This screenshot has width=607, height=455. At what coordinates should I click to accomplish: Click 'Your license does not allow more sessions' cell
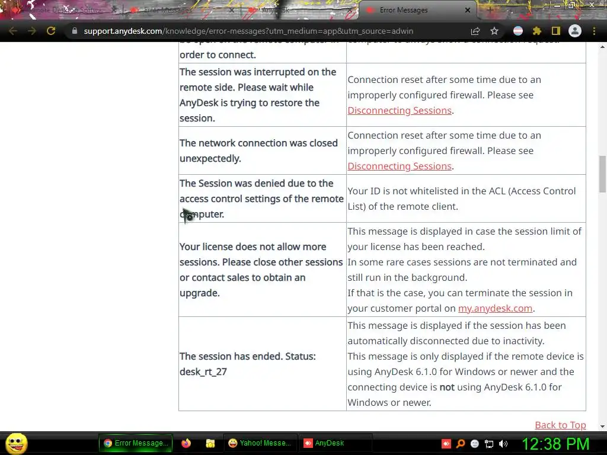click(x=263, y=270)
